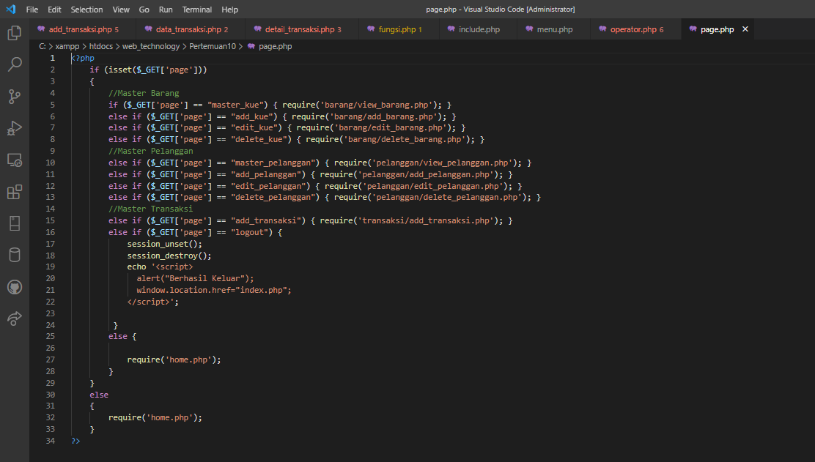Viewport: 815px width, 462px height.
Task: Click the 'pelanggan/delete_pelanggan.php' string
Action: 447,197
